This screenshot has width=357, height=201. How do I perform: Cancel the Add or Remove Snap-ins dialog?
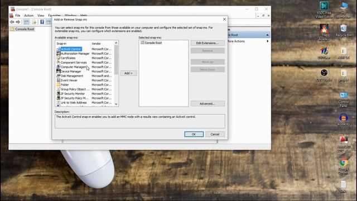[x=215, y=134]
